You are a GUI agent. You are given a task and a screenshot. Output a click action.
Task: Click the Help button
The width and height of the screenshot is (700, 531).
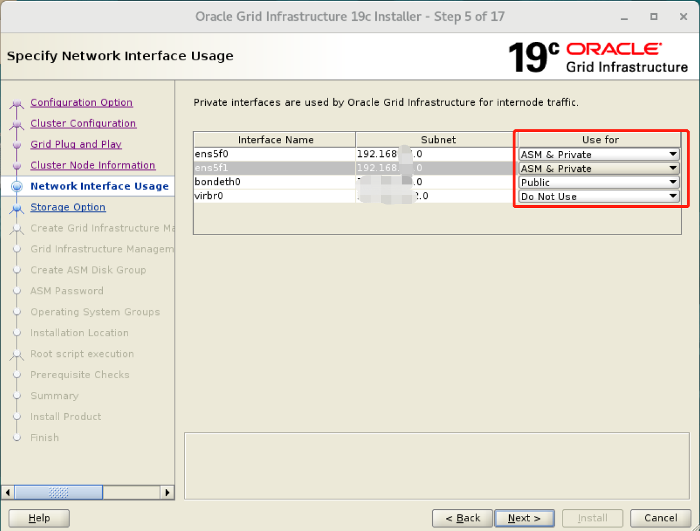point(39,518)
